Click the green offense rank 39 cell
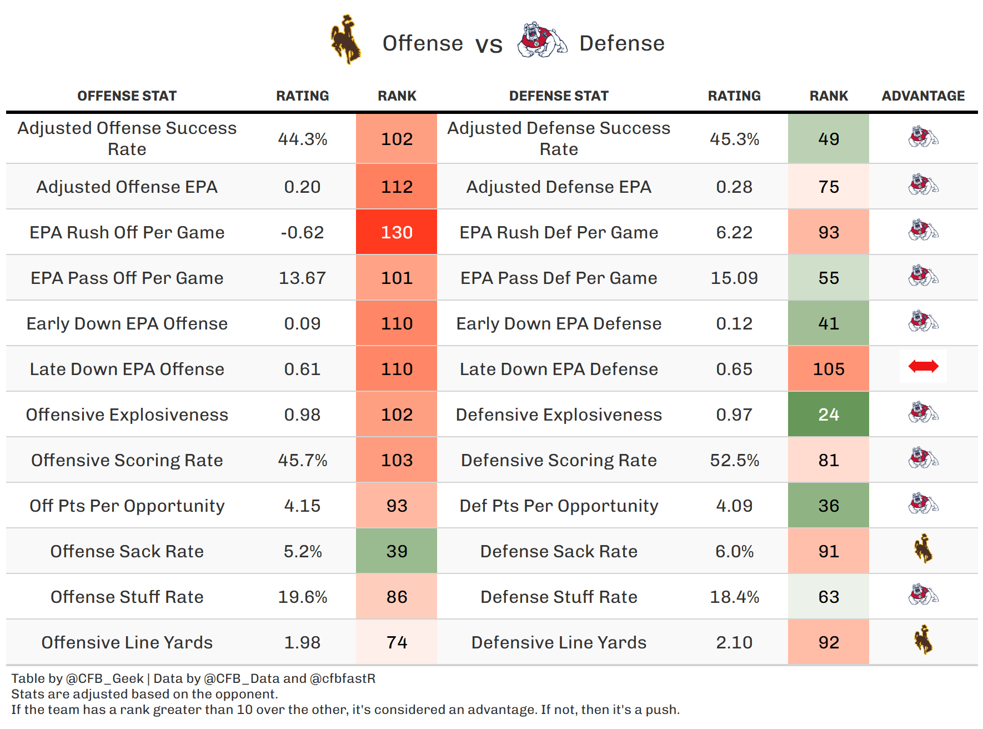Screen dimensions: 983x729 coord(397,551)
